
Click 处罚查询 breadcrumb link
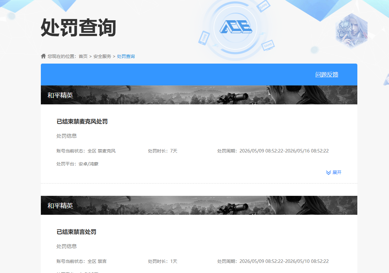126,56
